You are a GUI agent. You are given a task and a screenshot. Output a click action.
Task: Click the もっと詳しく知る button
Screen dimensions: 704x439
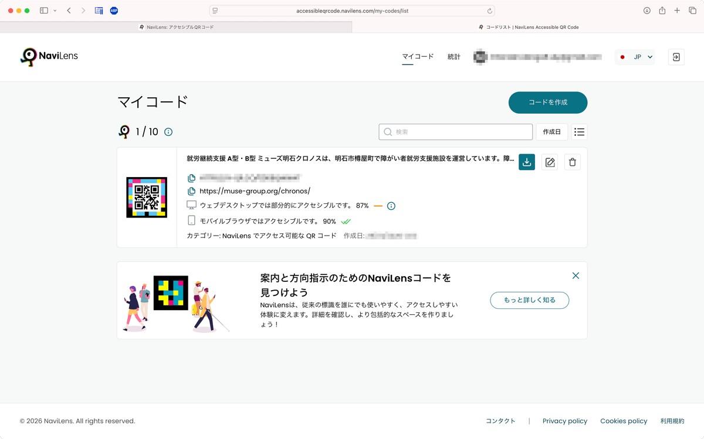[x=529, y=300]
